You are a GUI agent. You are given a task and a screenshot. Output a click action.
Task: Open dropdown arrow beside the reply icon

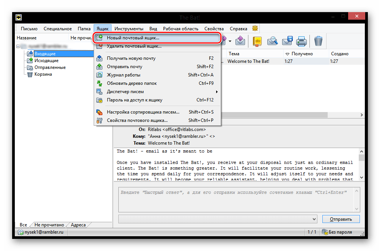[230, 41]
